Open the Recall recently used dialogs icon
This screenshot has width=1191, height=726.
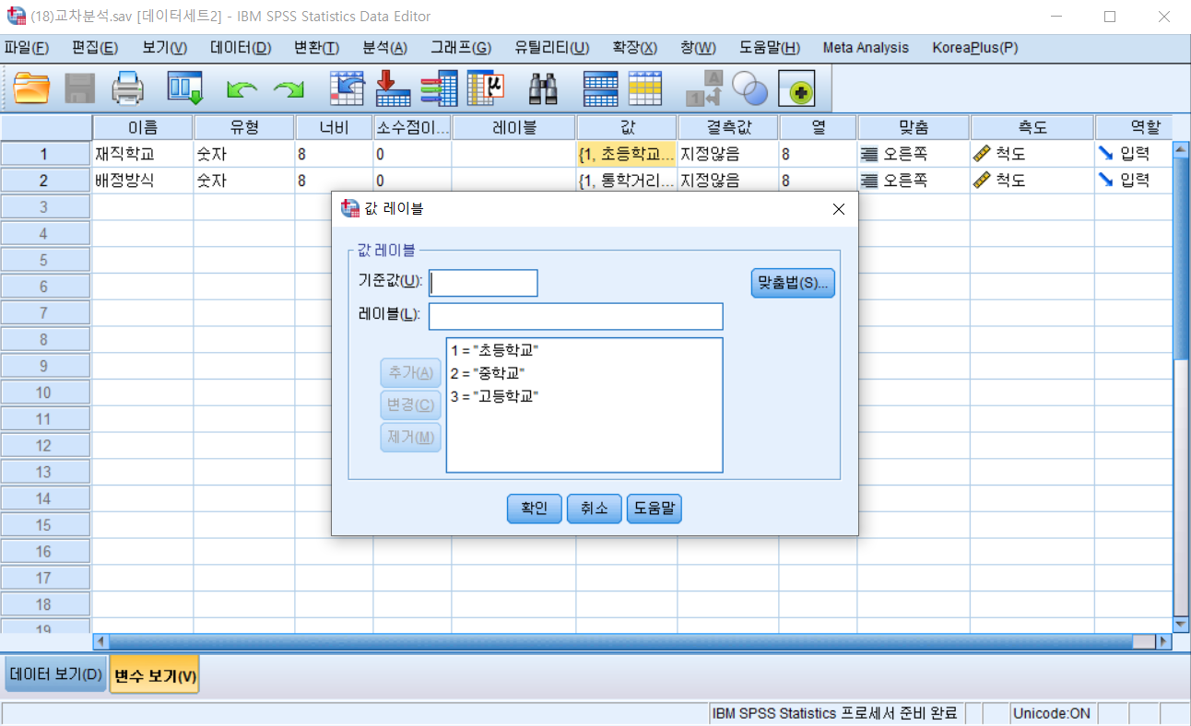point(184,89)
